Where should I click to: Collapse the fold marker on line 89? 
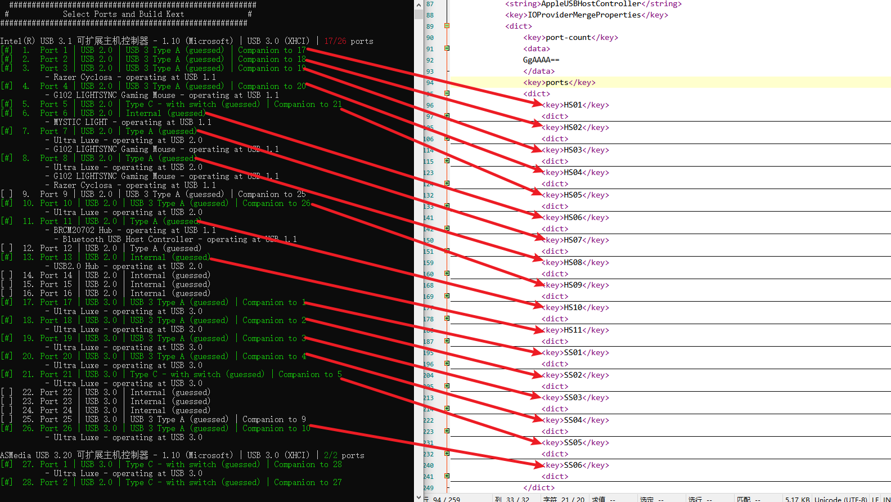point(447,26)
